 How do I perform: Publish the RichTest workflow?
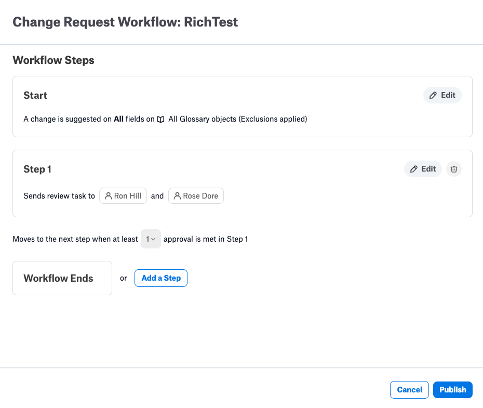coord(452,390)
